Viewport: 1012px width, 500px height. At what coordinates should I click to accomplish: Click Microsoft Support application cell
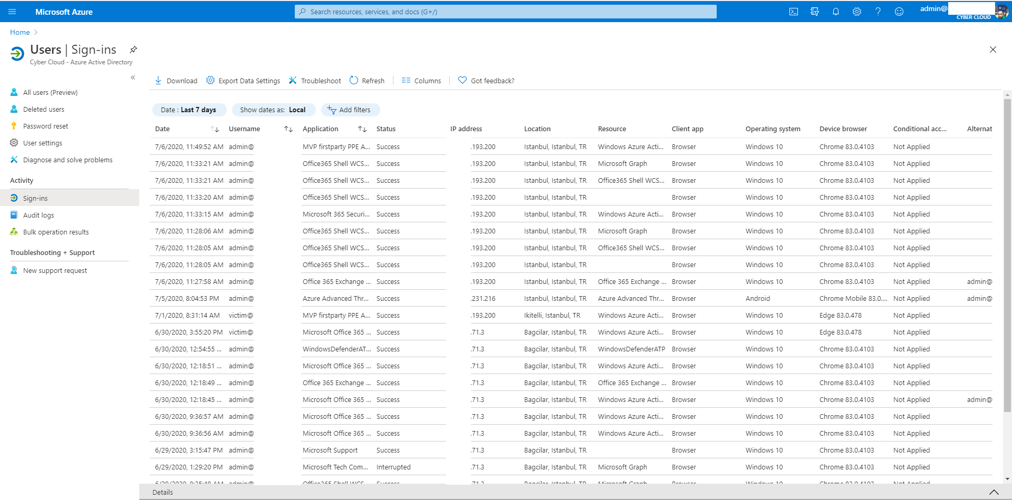pyautogui.click(x=330, y=450)
